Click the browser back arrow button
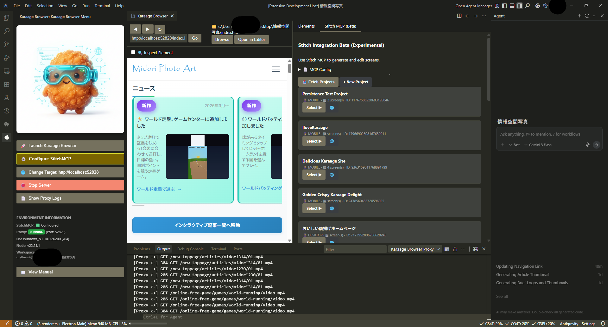608x327 pixels. click(x=136, y=29)
